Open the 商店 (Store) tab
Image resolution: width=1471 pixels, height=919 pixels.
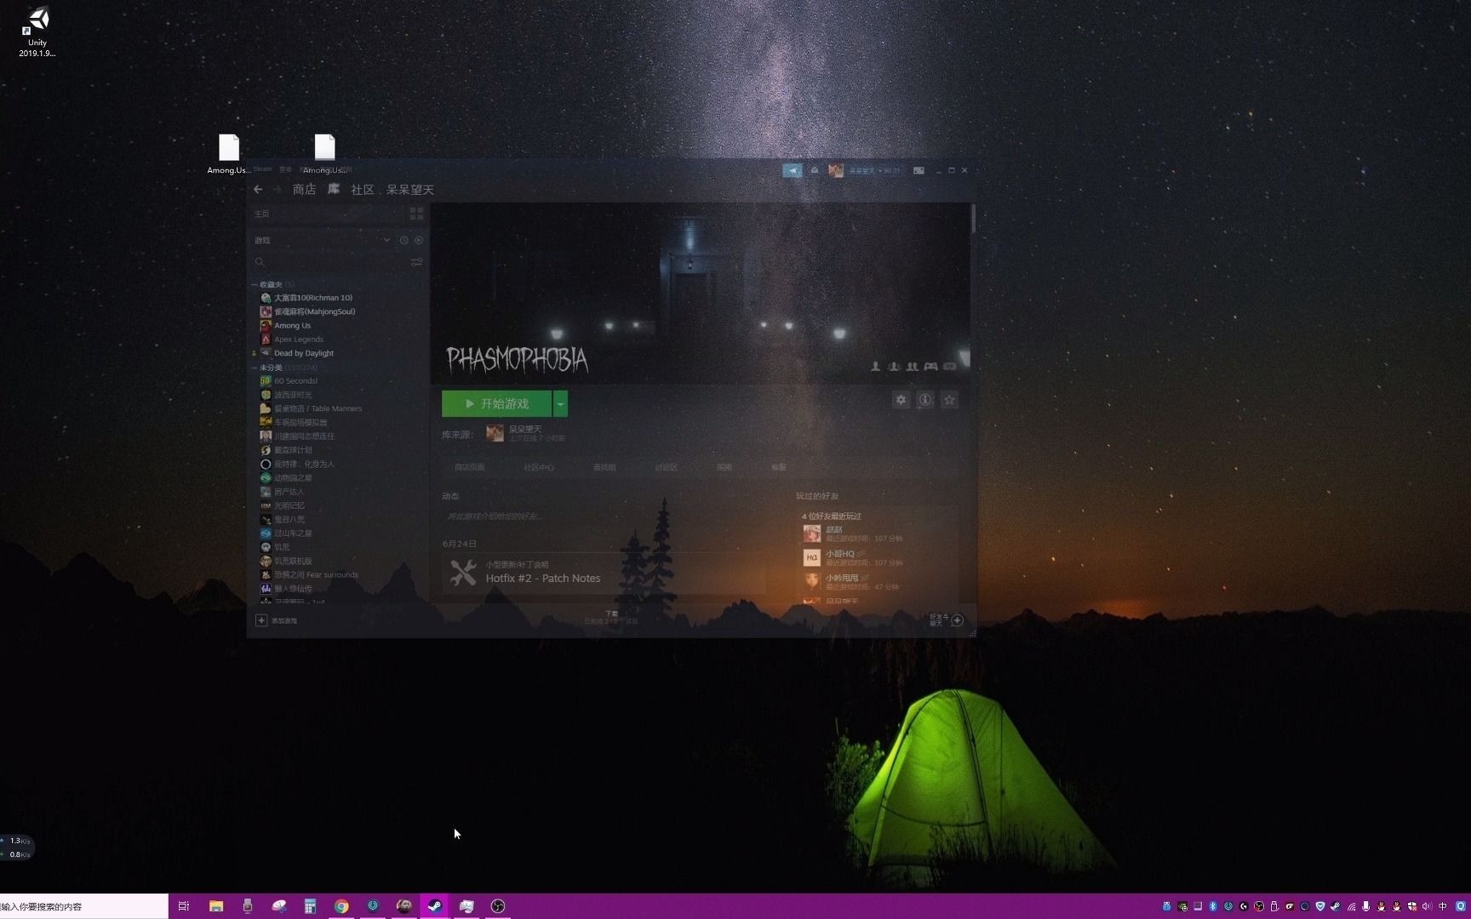(x=304, y=189)
